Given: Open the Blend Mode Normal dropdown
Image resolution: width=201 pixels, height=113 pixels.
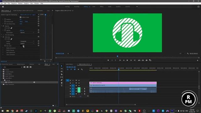Looking at the screenshot, I should click(27, 33).
